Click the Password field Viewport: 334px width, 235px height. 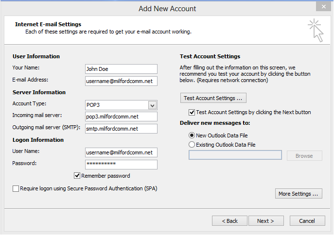click(x=121, y=165)
